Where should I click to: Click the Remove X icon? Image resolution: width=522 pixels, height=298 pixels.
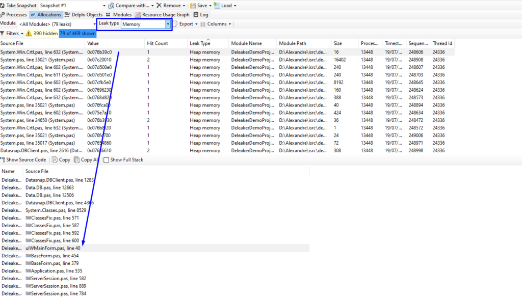[x=159, y=5]
